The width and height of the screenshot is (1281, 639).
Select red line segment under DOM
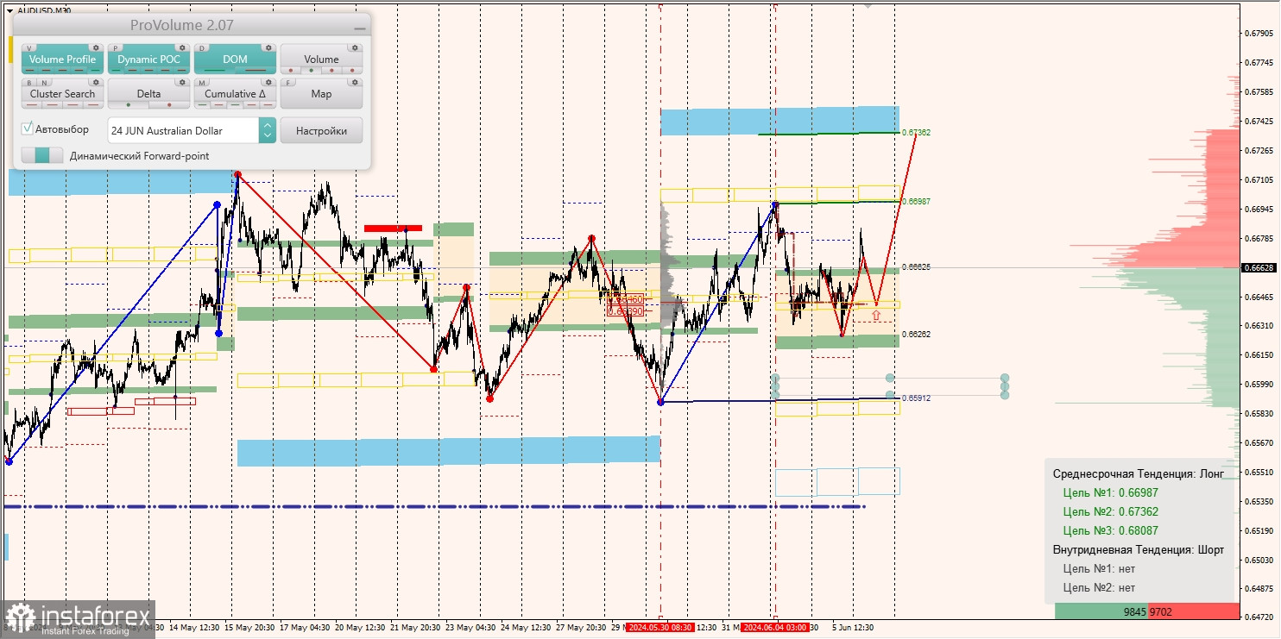(x=256, y=70)
